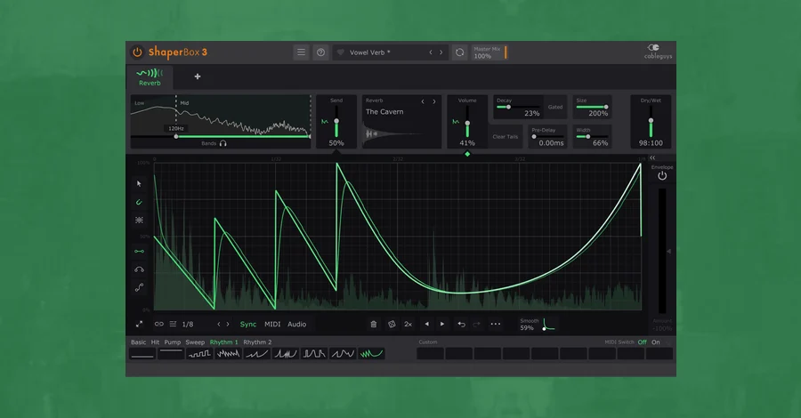Image resolution: width=801 pixels, height=418 pixels.
Task: Select MIDI trigger mode
Action: [x=272, y=324]
